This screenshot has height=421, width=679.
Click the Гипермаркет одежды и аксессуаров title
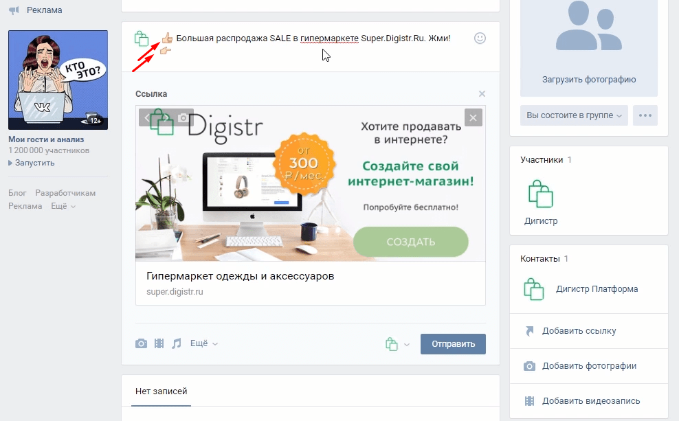click(x=241, y=276)
